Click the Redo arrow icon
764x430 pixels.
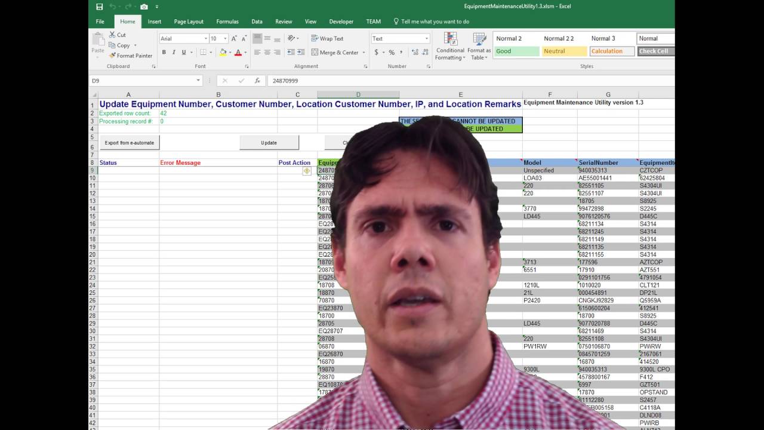[128, 7]
